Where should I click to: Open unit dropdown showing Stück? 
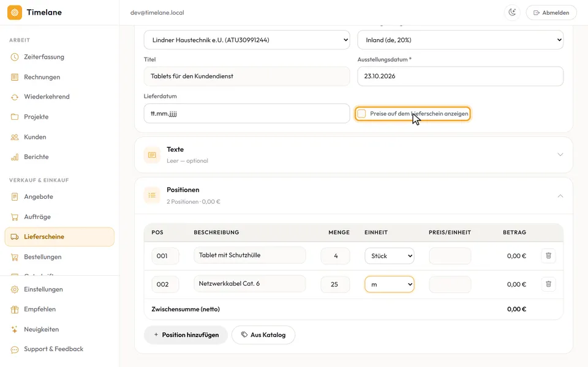390,256
